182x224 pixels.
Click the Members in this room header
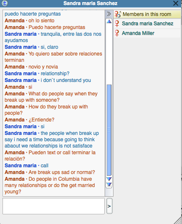point(147,14)
